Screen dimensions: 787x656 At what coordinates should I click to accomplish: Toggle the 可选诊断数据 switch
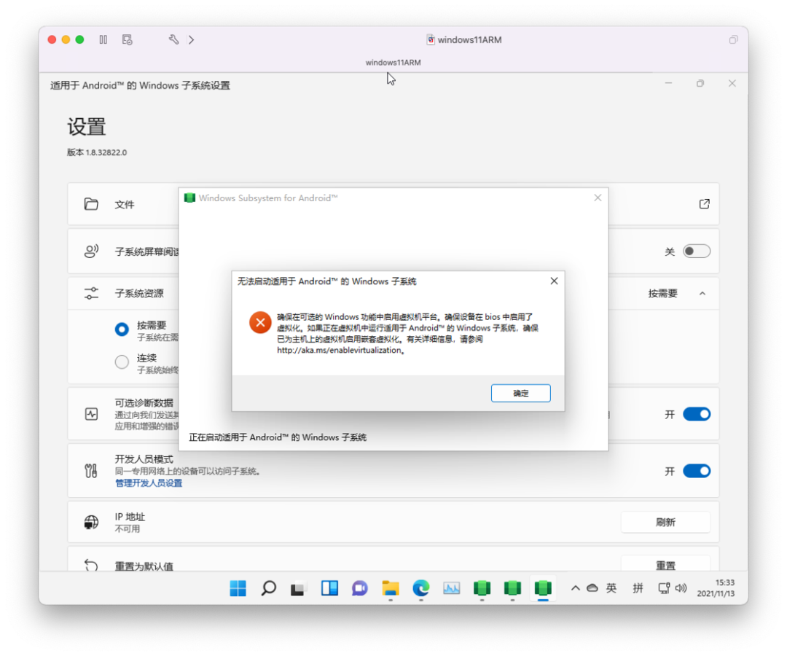coord(697,414)
